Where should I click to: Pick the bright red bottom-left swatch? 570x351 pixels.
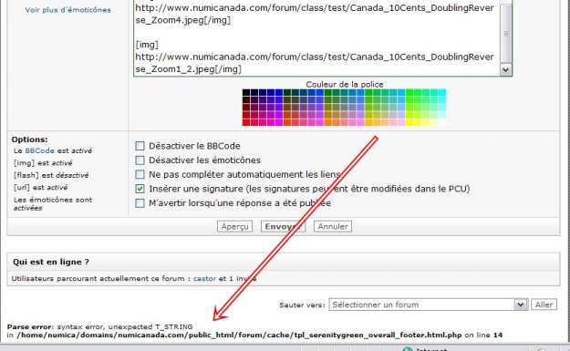tap(246, 122)
